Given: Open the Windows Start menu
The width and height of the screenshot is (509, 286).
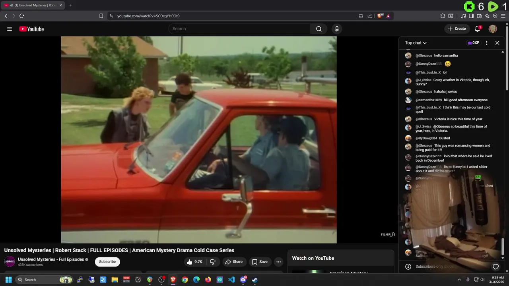Looking at the screenshot, I should [8, 280].
